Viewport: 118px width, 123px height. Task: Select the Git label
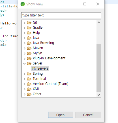[35, 22]
